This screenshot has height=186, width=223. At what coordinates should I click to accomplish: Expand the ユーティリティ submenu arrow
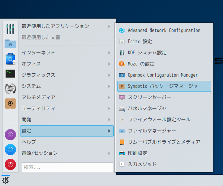109,109
